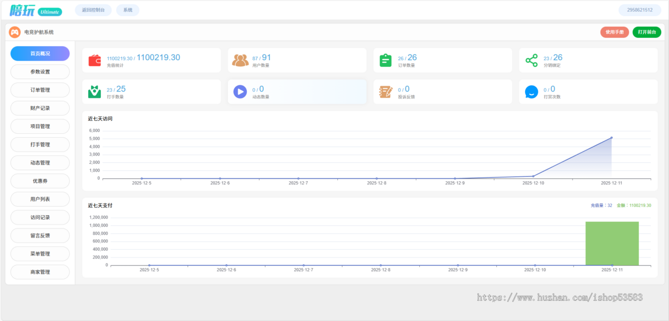Viewport: 669px width, 321px height.
Task: Click the blue play dynamic count icon
Action: [x=240, y=91]
